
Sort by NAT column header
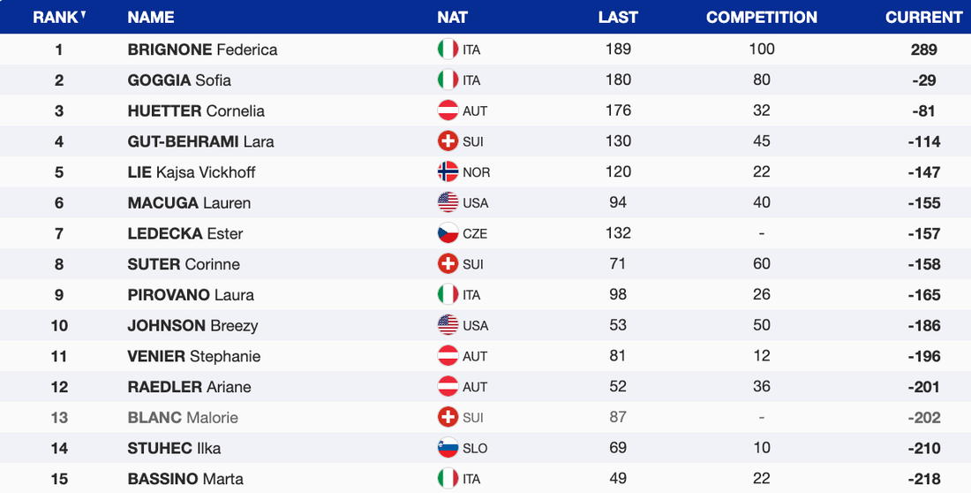pyautogui.click(x=452, y=17)
